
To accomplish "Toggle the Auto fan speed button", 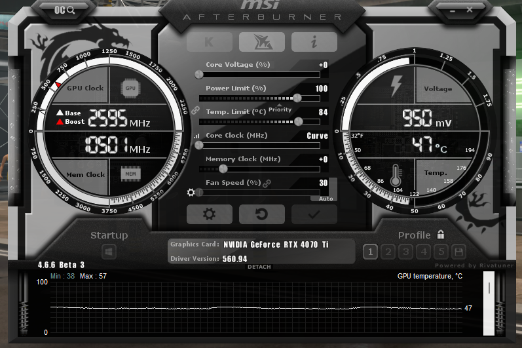I will [x=326, y=199].
